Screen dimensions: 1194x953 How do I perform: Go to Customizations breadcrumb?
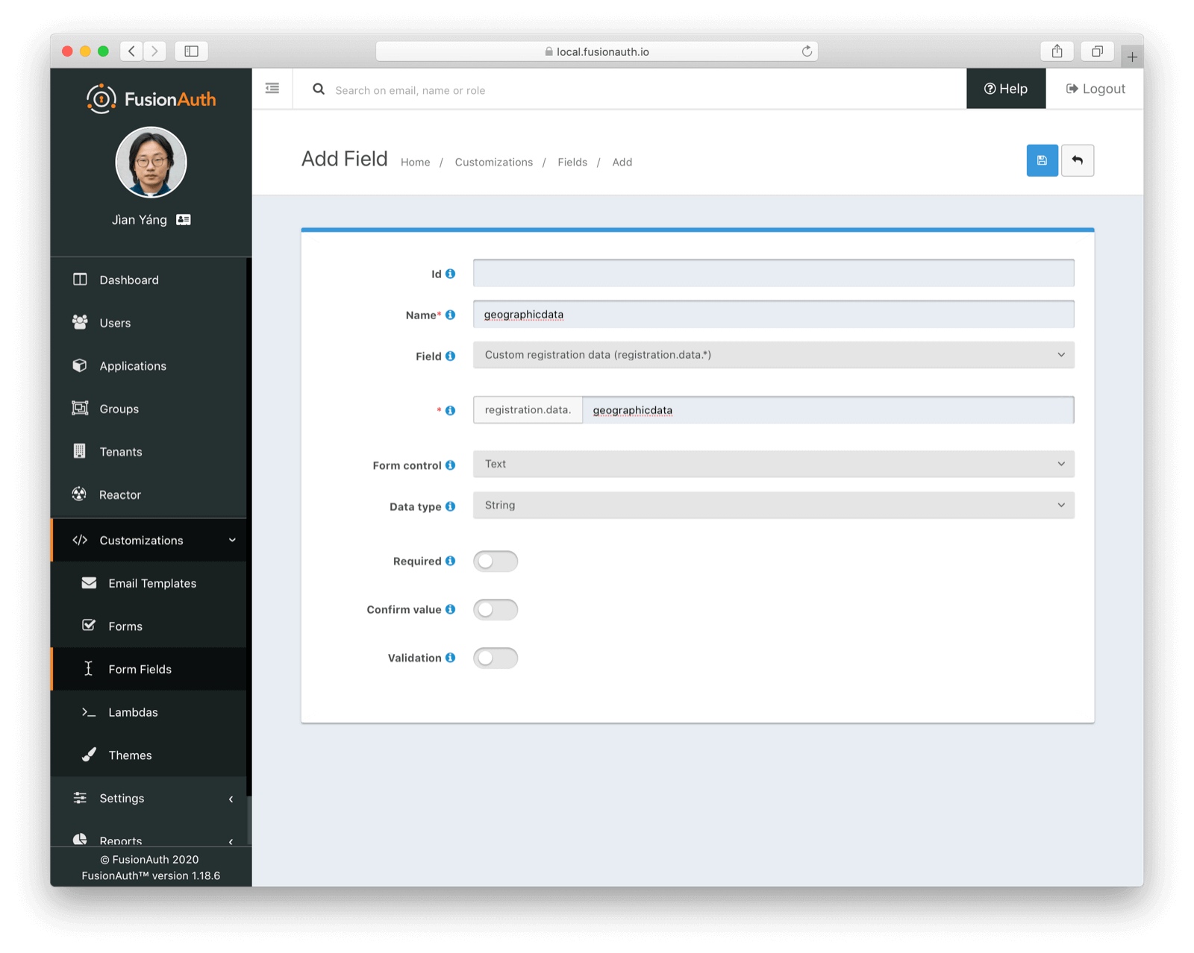coord(494,163)
